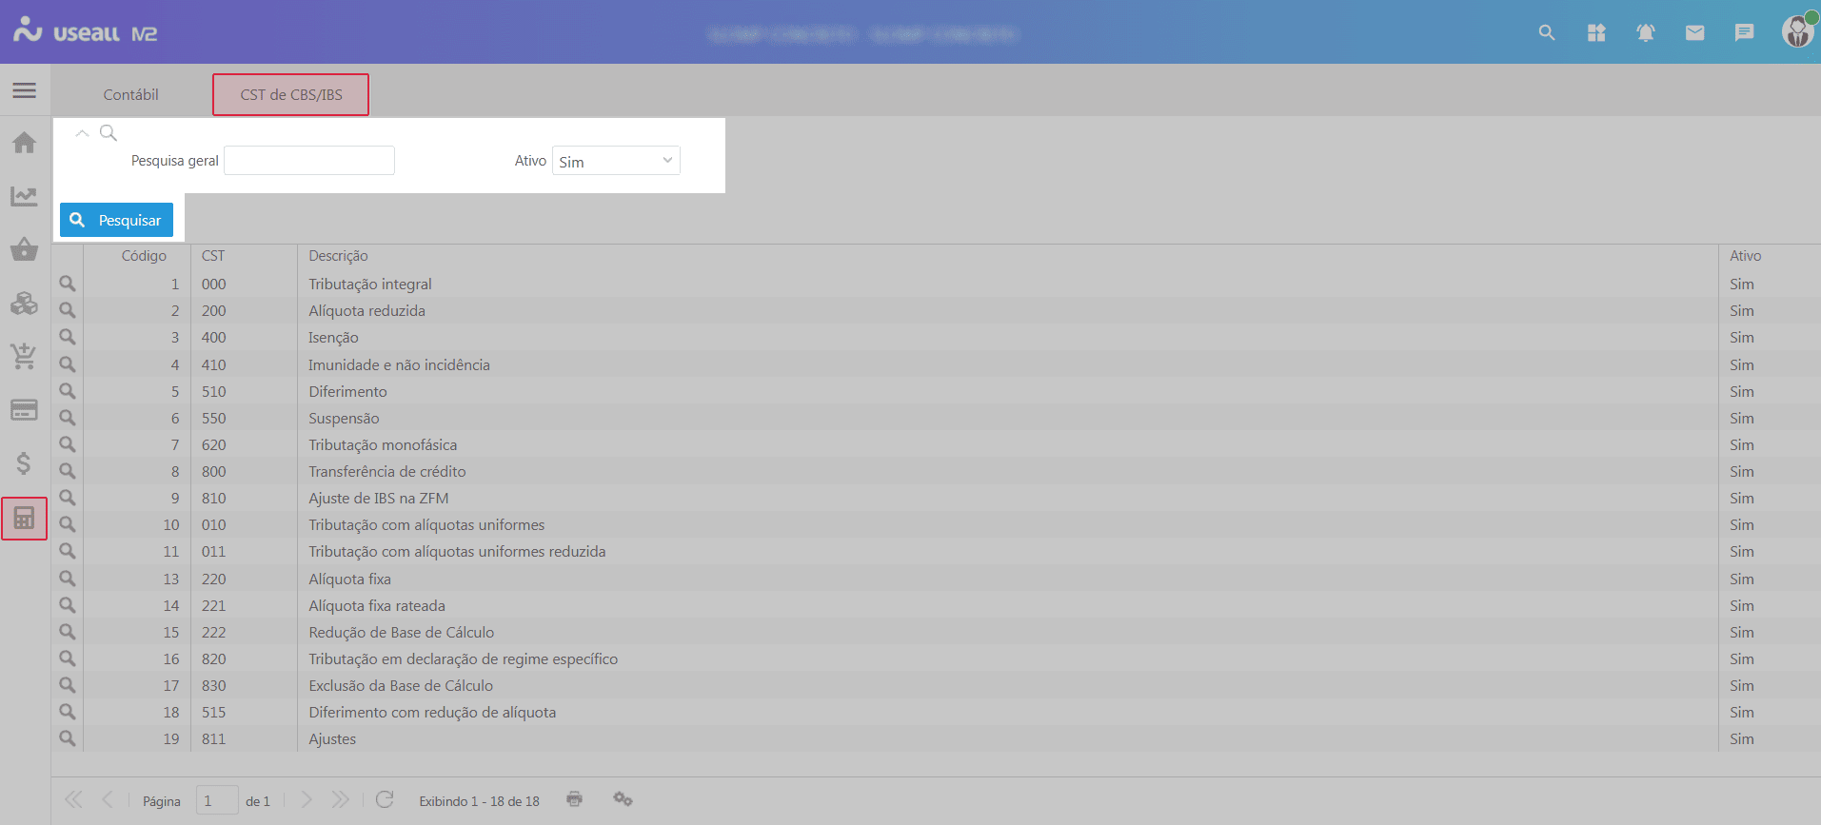Sort by the Descrição column header
This screenshot has width=1821, height=825.
pos(338,256)
